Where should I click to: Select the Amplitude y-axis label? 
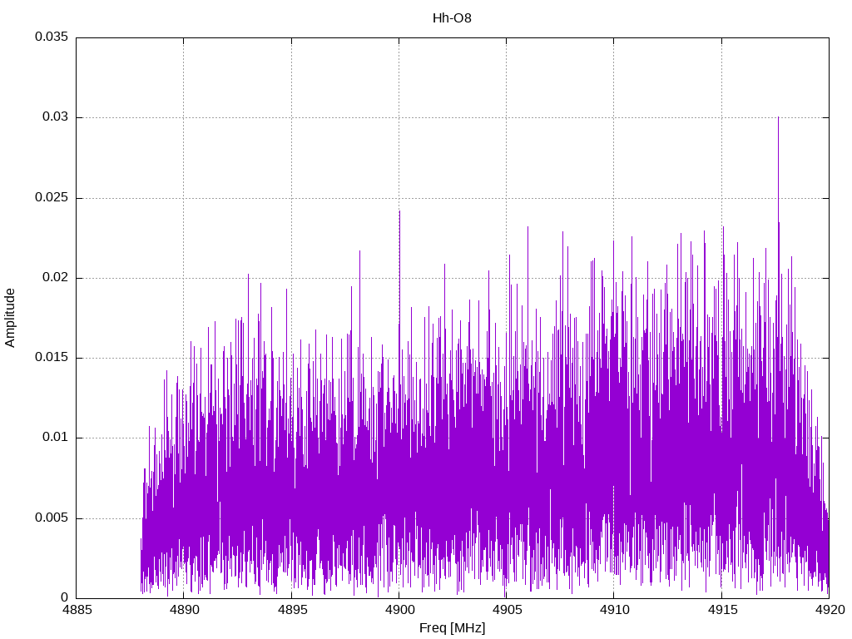11,318
